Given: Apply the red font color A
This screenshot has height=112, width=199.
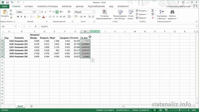Looking at the screenshot, I should [x=44, y=16].
